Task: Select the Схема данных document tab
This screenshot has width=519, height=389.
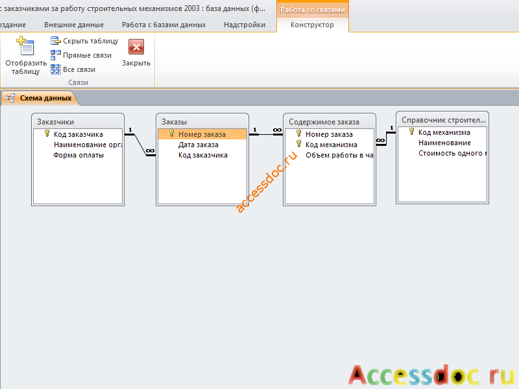Action: 40,98
